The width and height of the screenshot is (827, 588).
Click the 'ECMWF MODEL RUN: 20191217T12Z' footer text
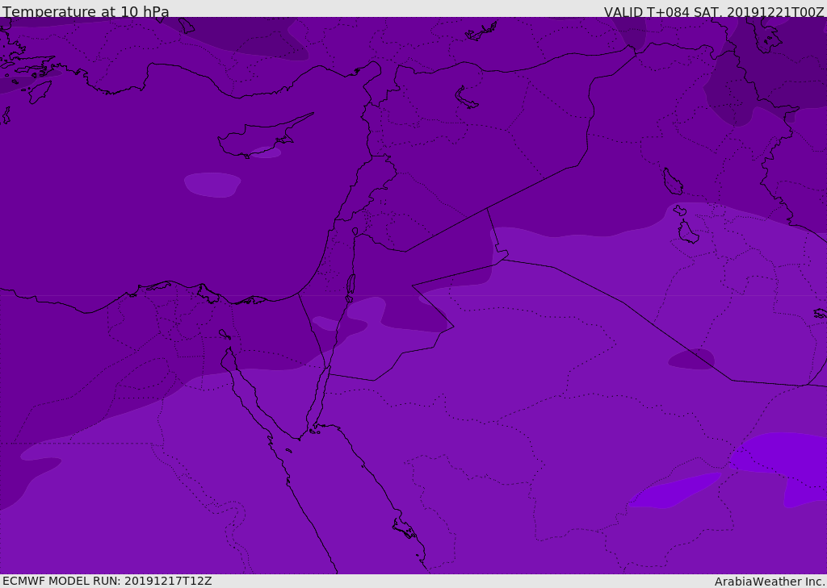[107, 581]
